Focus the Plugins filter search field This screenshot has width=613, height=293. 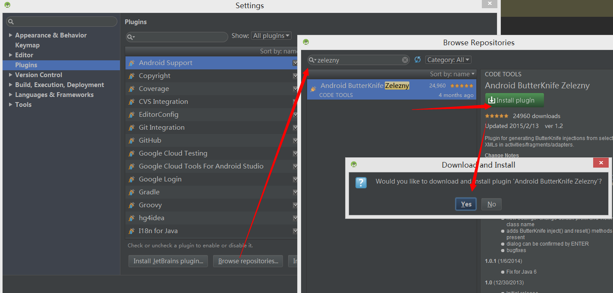tap(177, 37)
